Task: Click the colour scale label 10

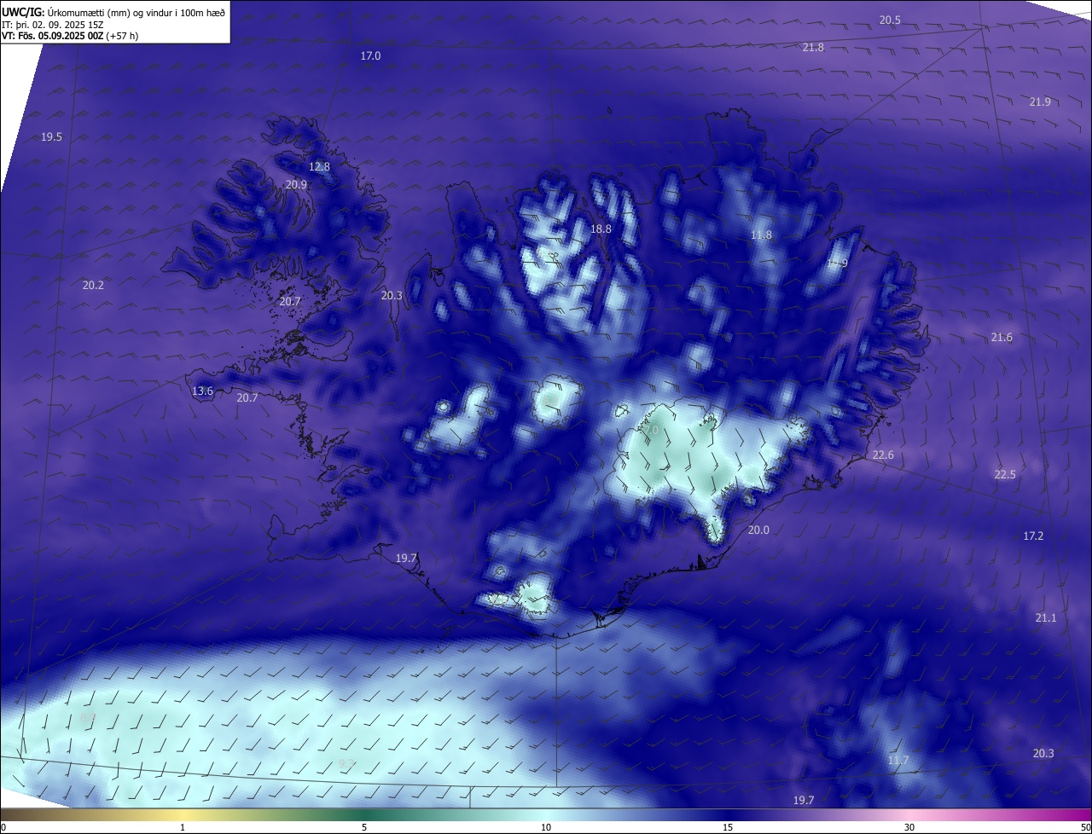Action: click(x=546, y=827)
